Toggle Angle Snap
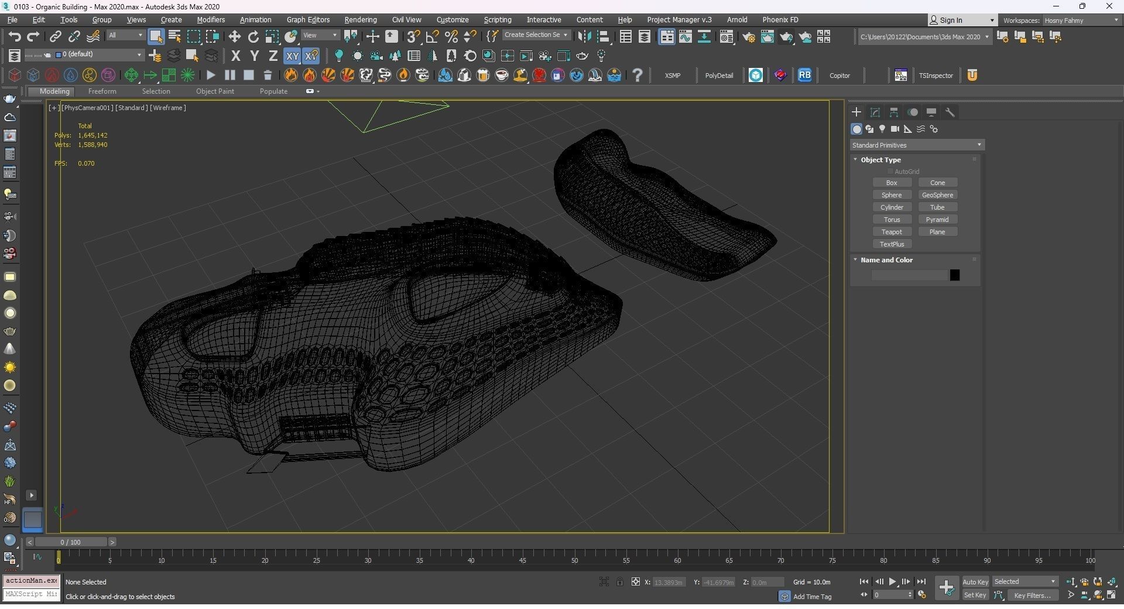This screenshot has height=609, width=1124. pos(432,37)
